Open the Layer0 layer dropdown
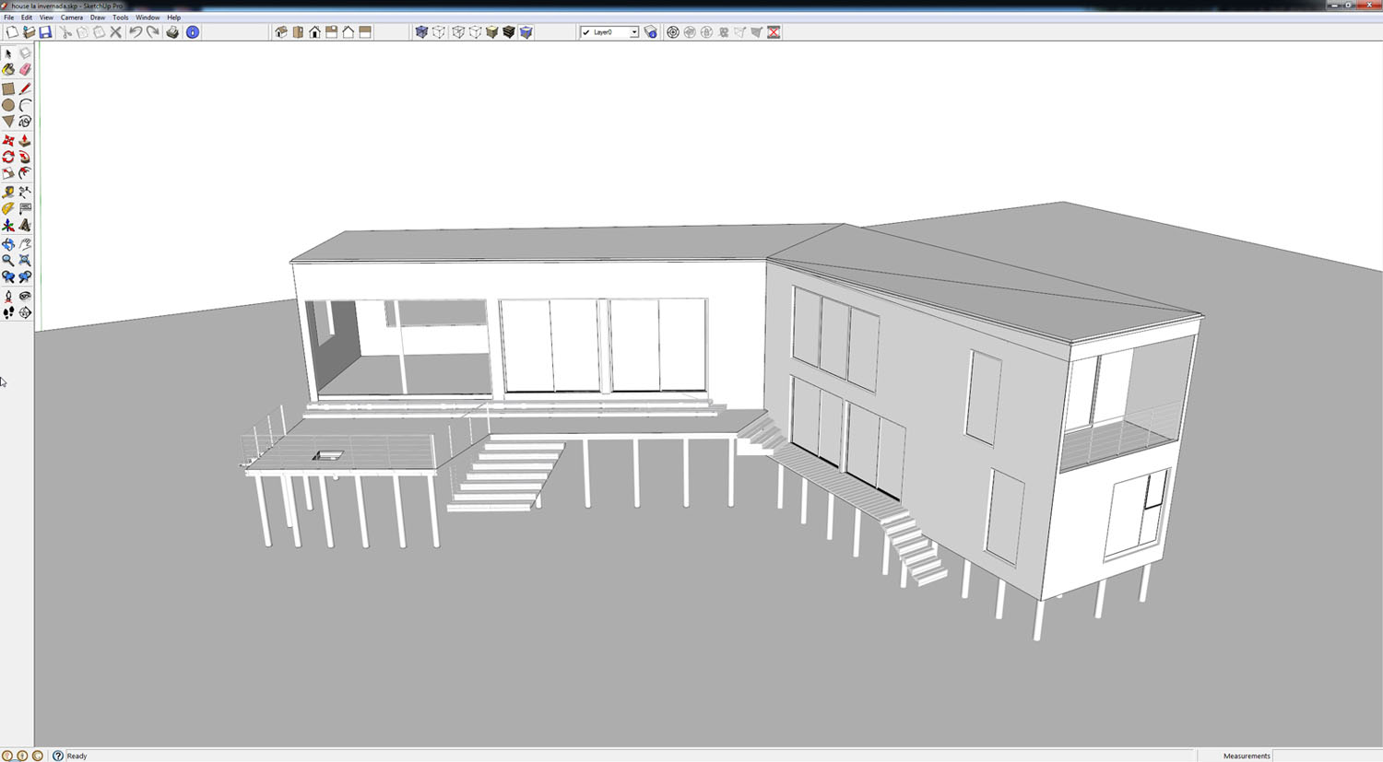This screenshot has height=762, width=1383. tap(633, 32)
